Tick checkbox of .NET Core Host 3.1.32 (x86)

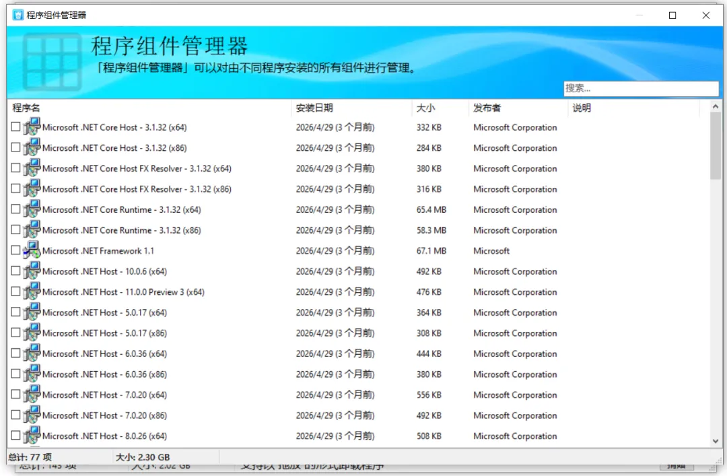tap(15, 147)
